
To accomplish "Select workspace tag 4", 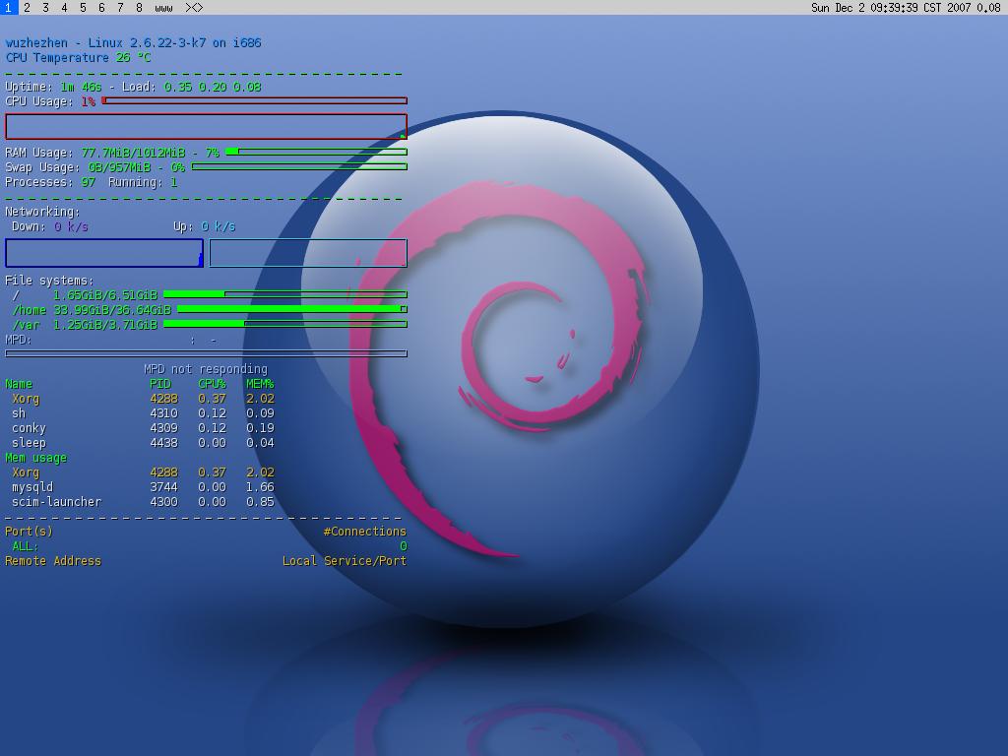I will coord(64,8).
